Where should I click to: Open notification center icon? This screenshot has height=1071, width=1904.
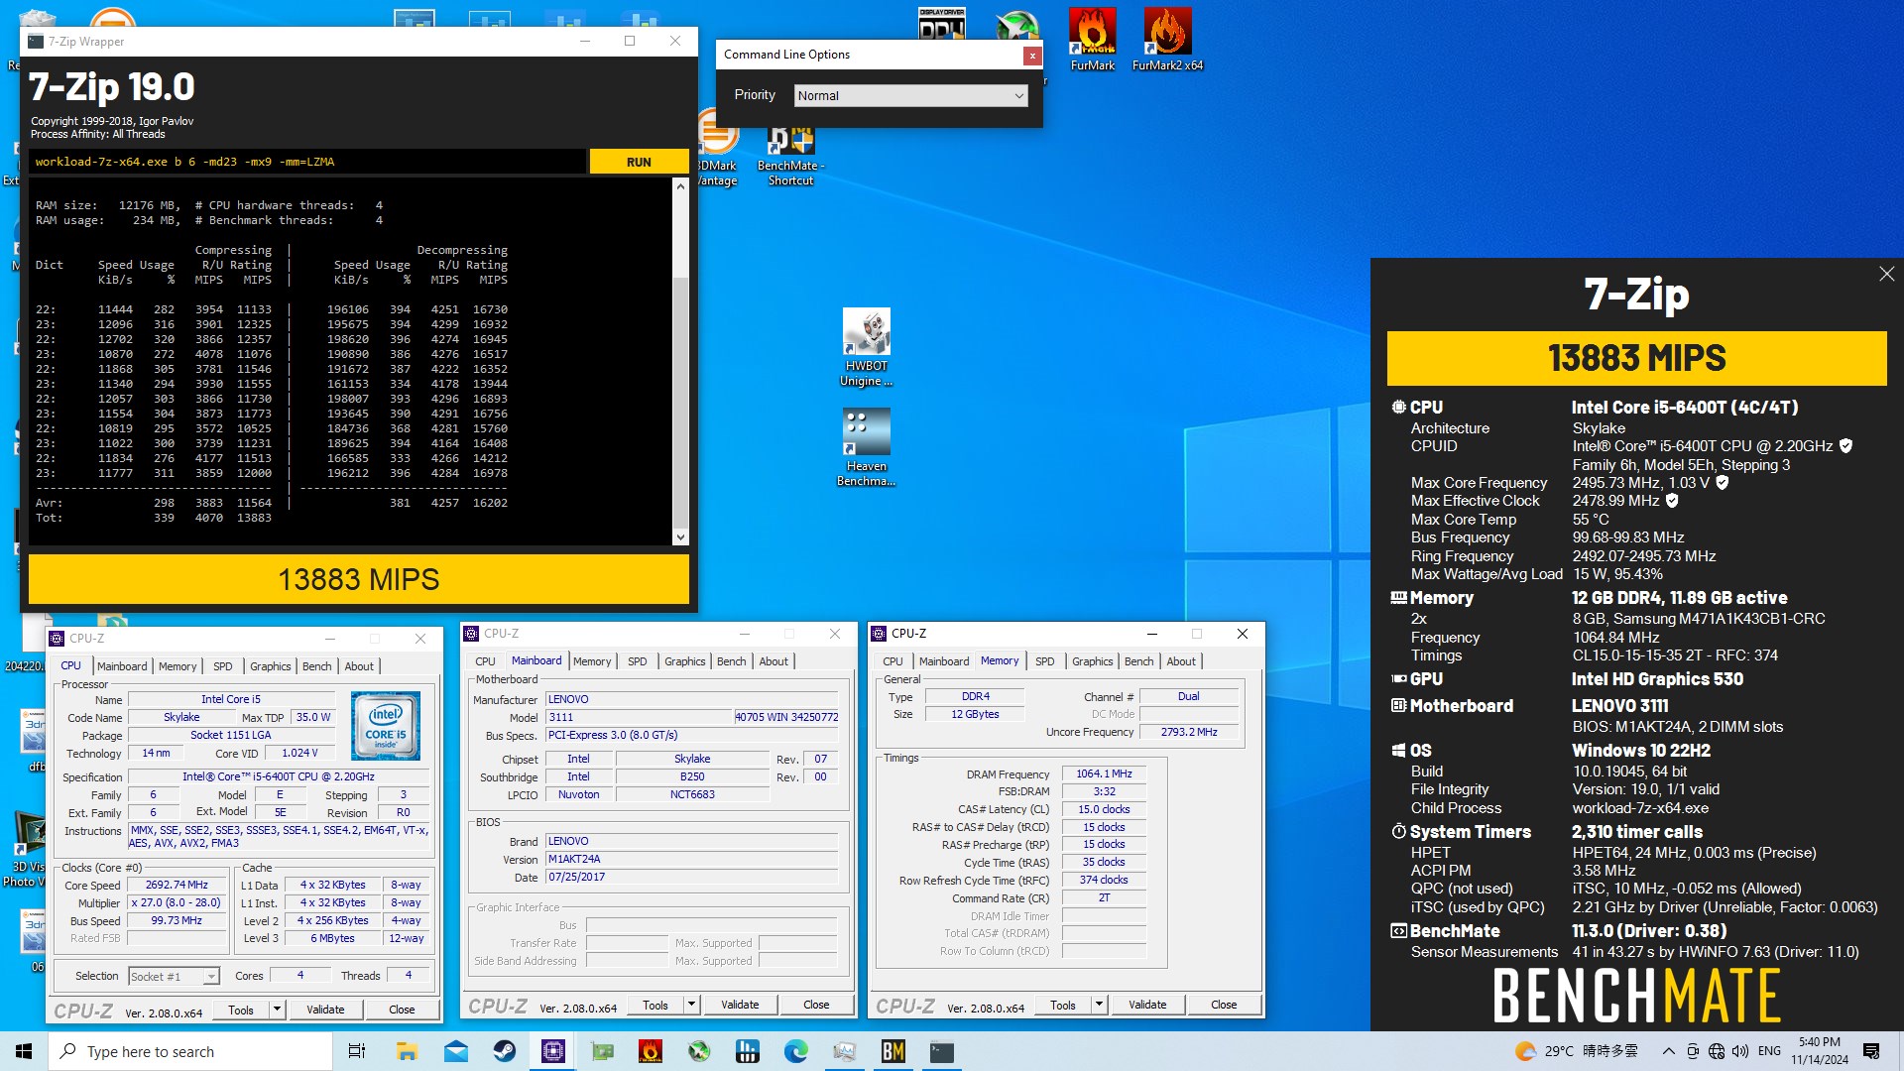pyautogui.click(x=1871, y=1051)
